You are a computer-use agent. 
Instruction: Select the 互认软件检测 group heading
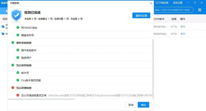tap(24, 65)
